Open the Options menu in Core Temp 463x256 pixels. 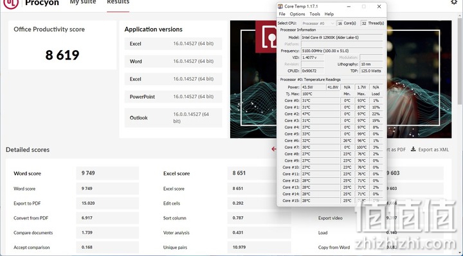(x=297, y=14)
